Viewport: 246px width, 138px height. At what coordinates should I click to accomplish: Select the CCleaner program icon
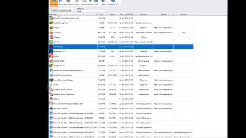coord(51,37)
